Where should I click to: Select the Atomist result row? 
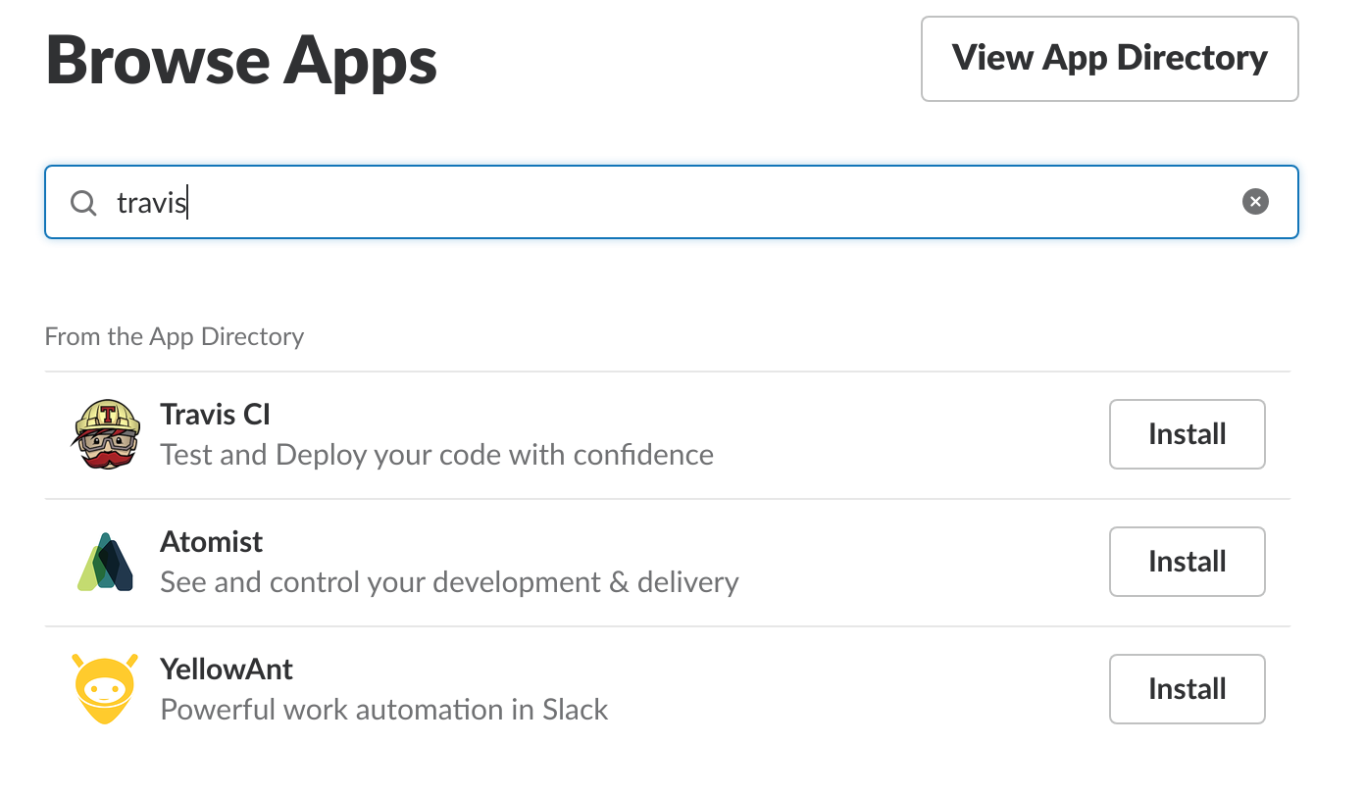588,561
